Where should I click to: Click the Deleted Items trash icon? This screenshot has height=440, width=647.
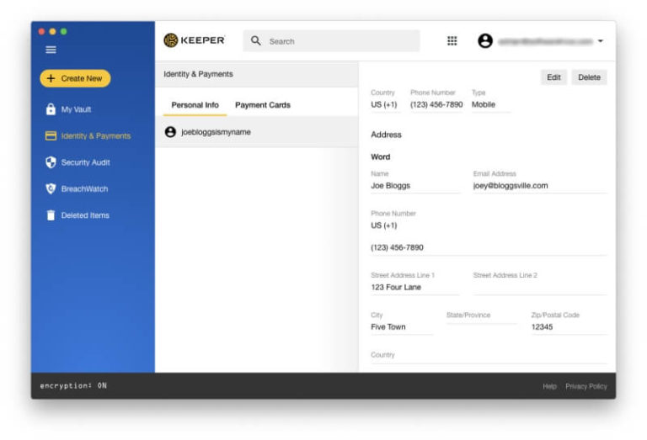[51, 215]
